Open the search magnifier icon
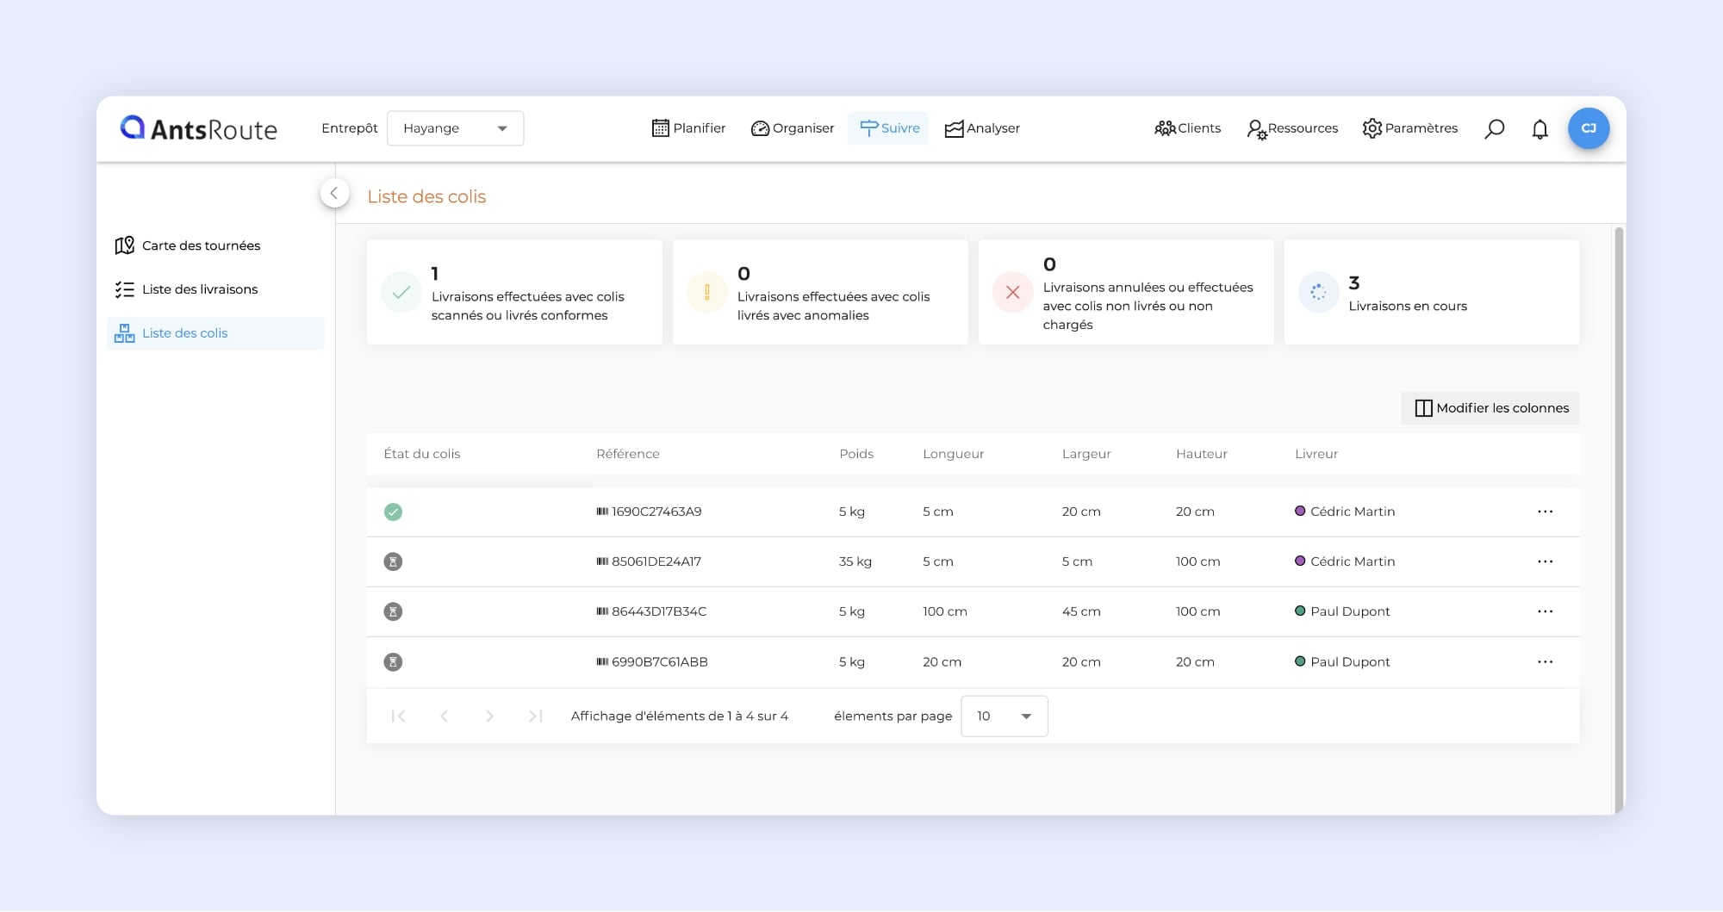This screenshot has height=912, width=1723. (x=1494, y=129)
